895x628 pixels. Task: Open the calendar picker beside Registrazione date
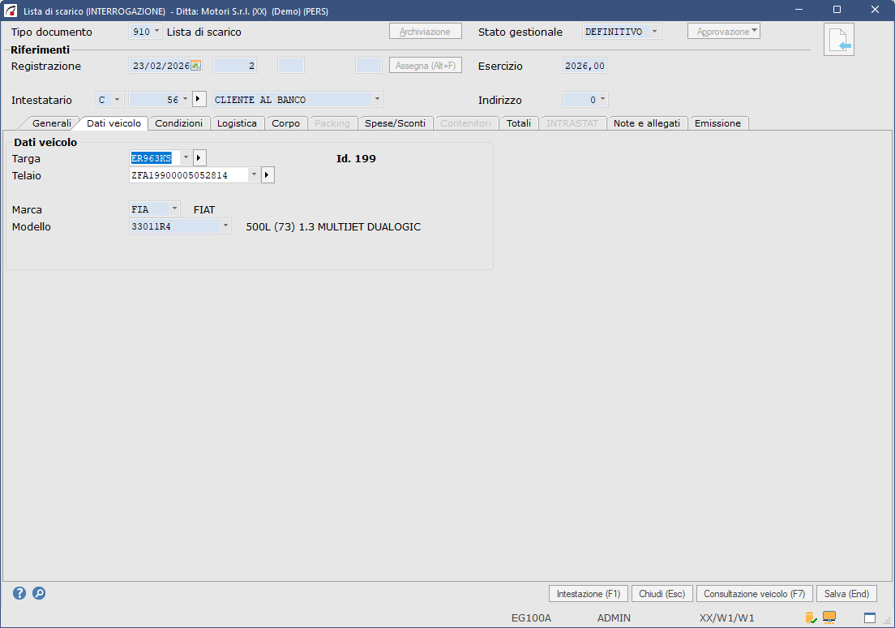pyautogui.click(x=195, y=66)
